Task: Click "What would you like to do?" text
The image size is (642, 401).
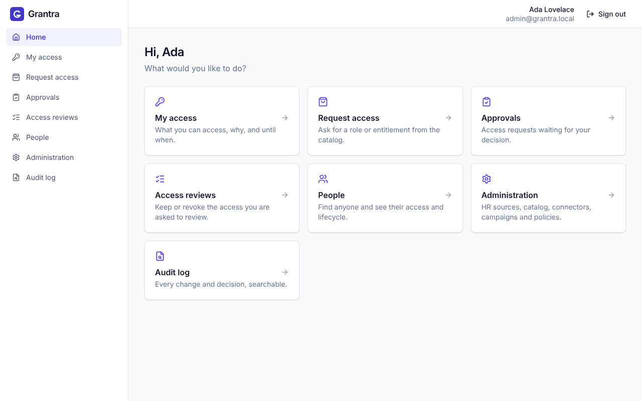Action: tap(195, 68)
